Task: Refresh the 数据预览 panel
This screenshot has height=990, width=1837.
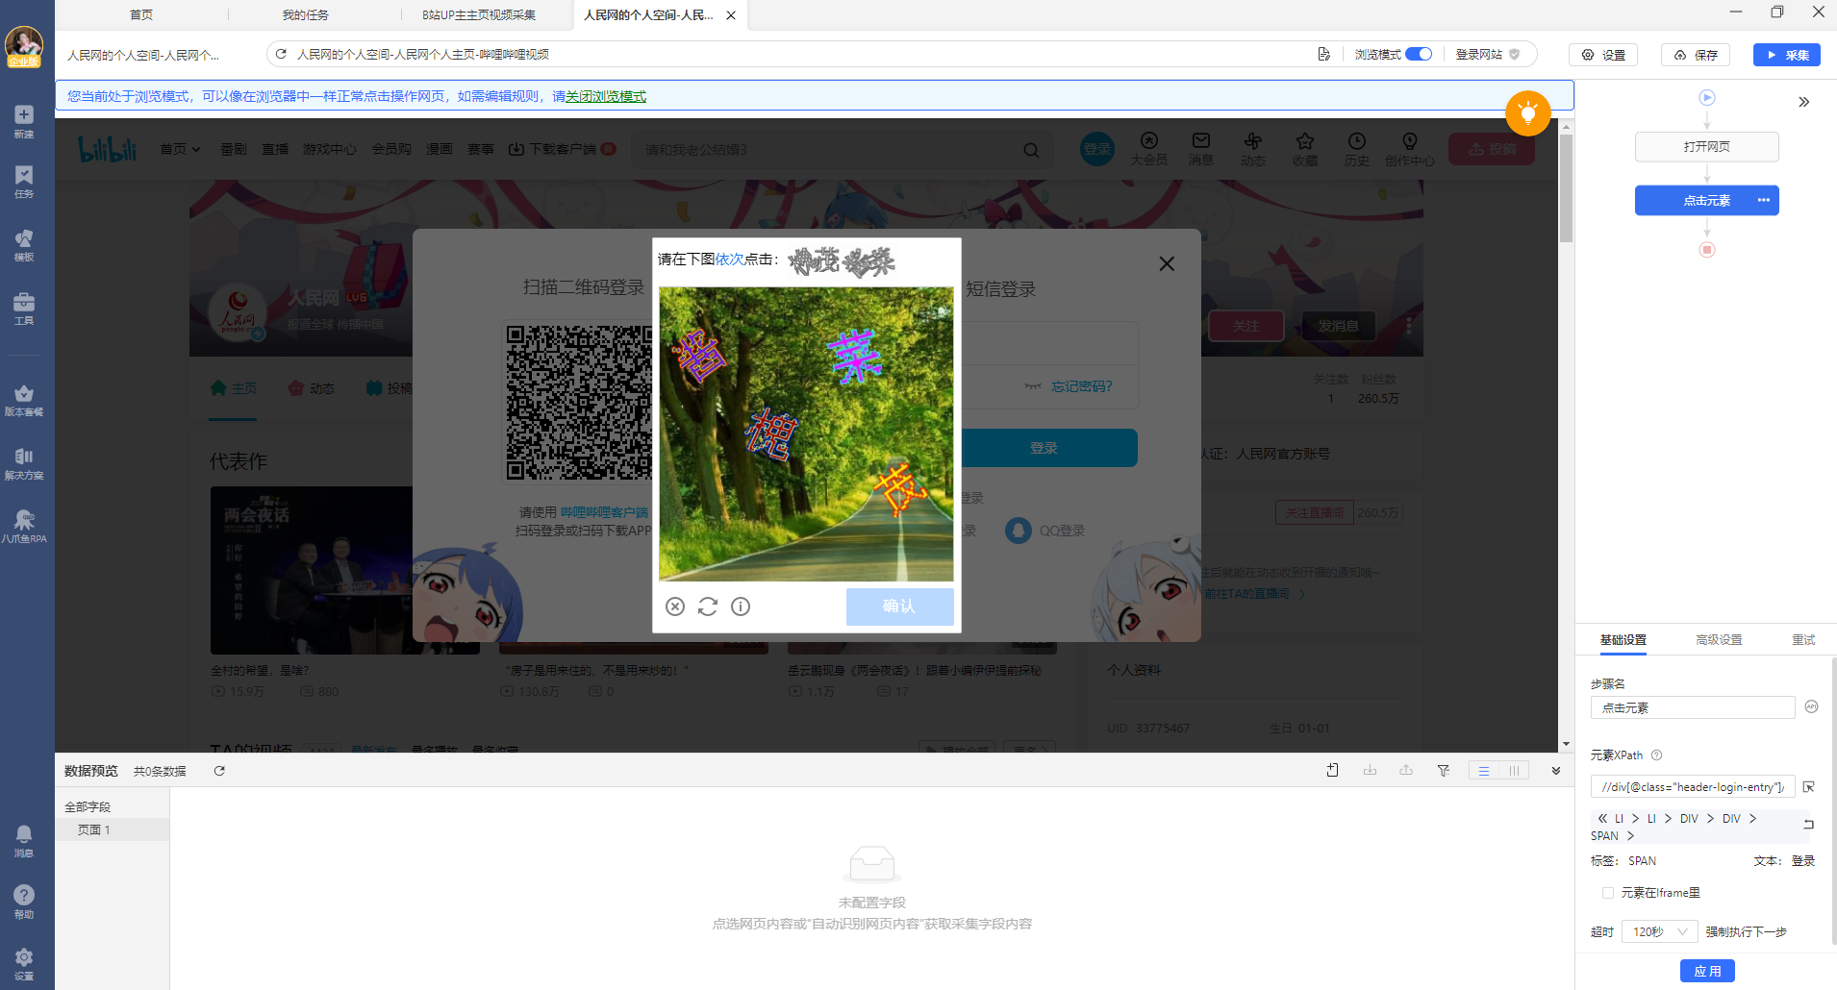Action: coord(219,771)
